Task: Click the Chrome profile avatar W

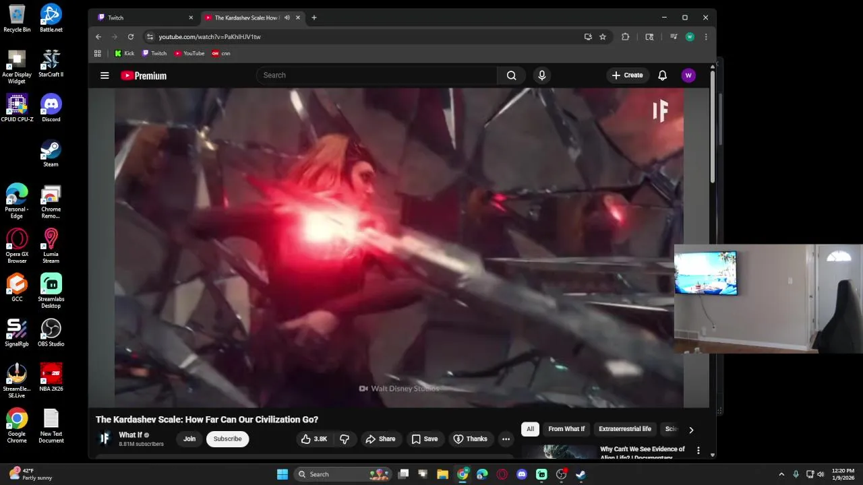Action: (x=690, y=37)
